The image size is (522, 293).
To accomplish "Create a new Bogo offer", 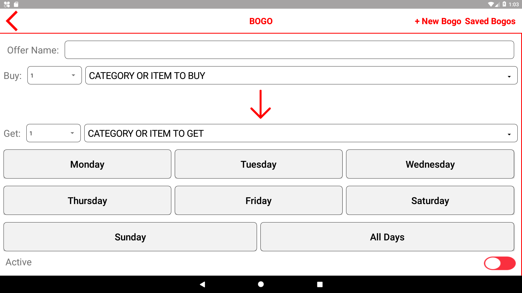I will (438, 21).
